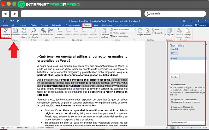The width and height of the screenshot is (209, 130).
Task: Select suggestion 'español' in list
Action: pos(188,58)
